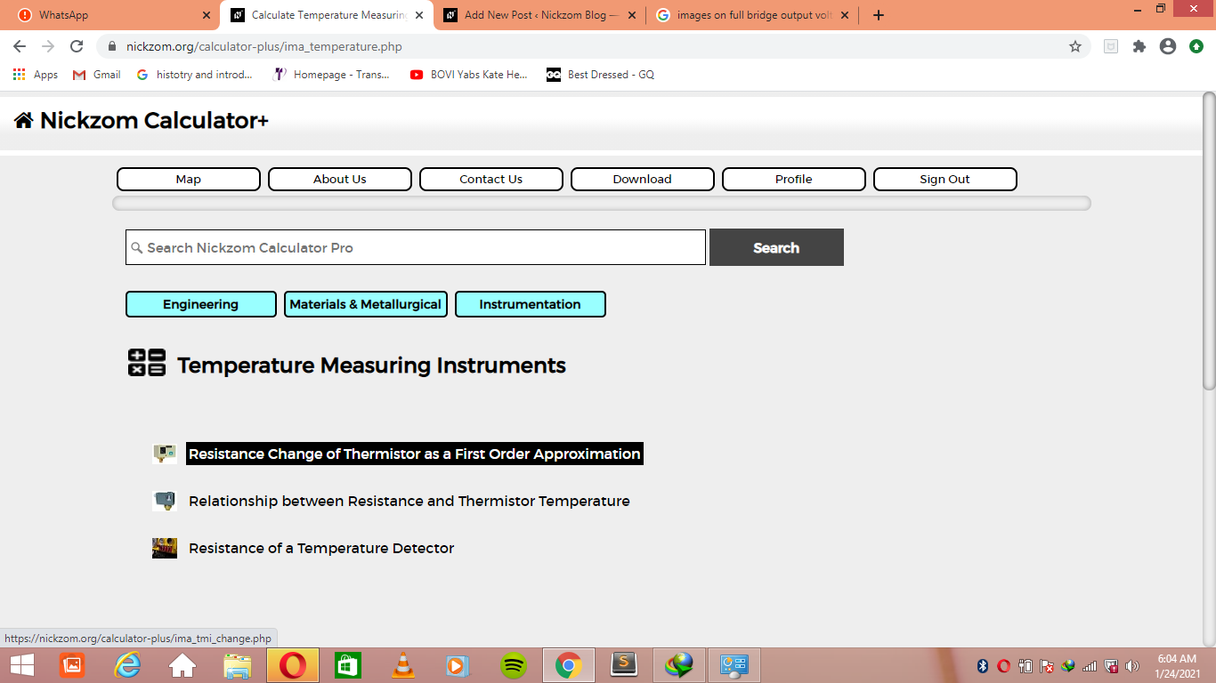Reload the page with the refresh icon
This screenshot has width=1216, height=683.
[x=77, y=46]
